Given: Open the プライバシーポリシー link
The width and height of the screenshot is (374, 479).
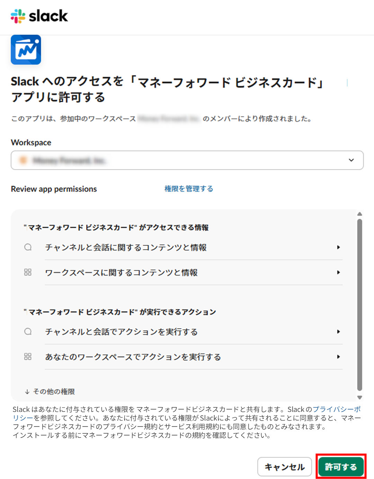Looking at the screenshot, I should [336, 409].
